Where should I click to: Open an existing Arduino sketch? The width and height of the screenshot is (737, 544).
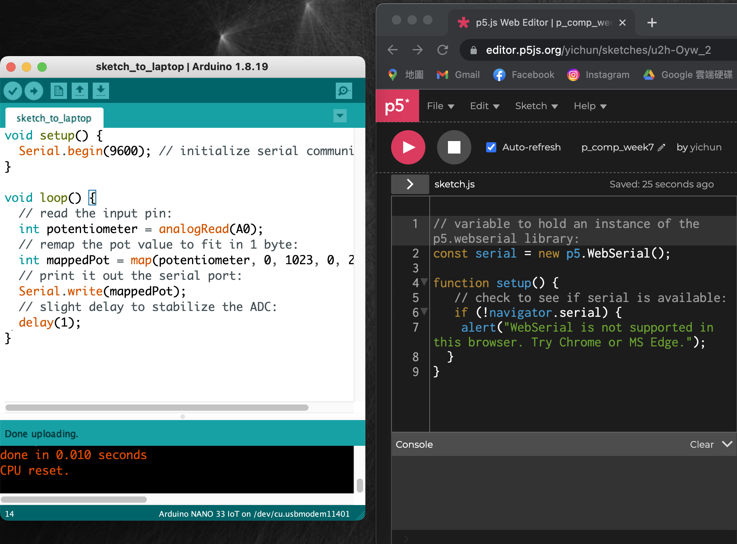tap(79, 91)
